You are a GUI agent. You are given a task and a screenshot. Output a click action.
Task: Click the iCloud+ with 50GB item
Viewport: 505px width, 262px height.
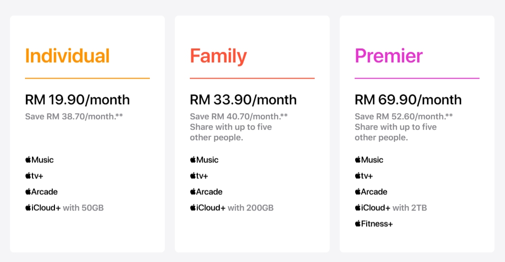64,208
